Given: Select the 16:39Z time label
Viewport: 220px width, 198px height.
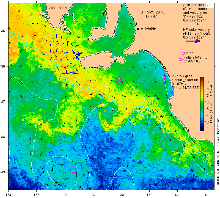Looking at the screenshot, I should [151, 16].
